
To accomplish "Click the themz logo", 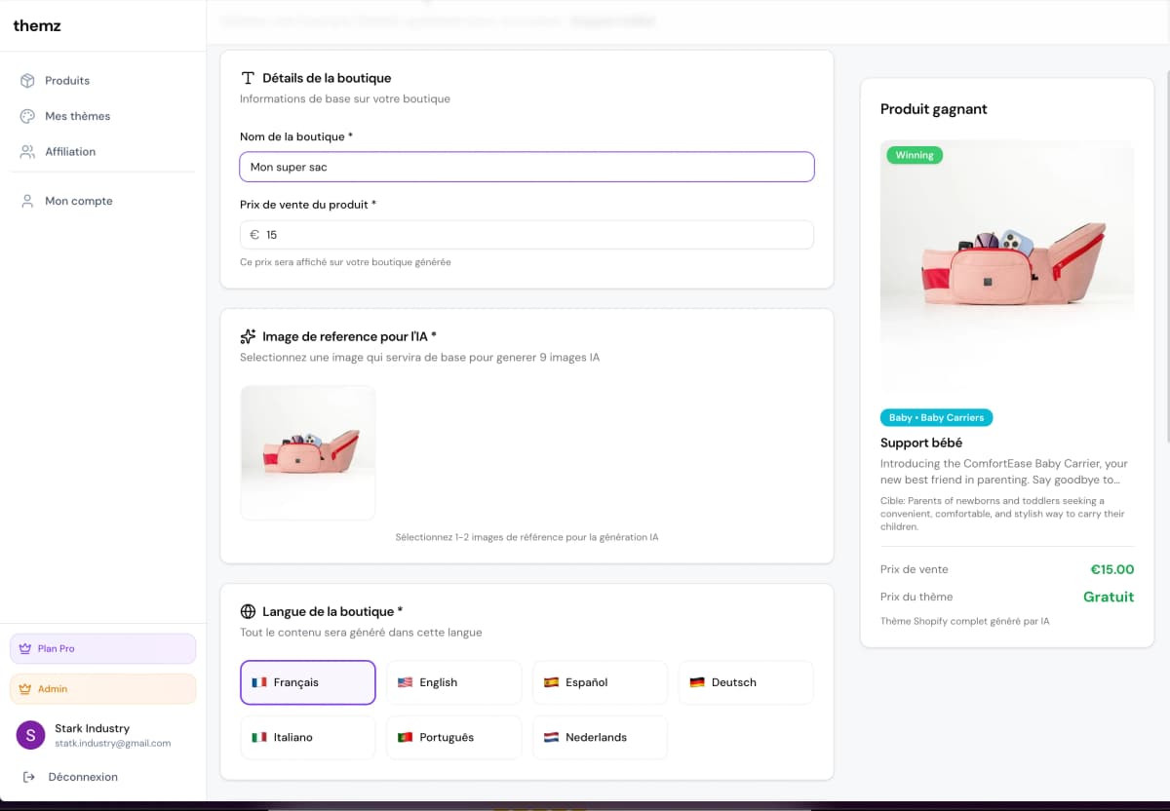I will [37, 26].
